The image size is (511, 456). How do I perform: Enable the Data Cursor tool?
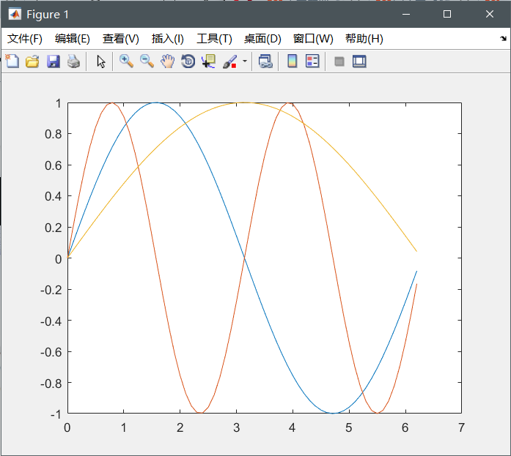click(x=208, y=61)
